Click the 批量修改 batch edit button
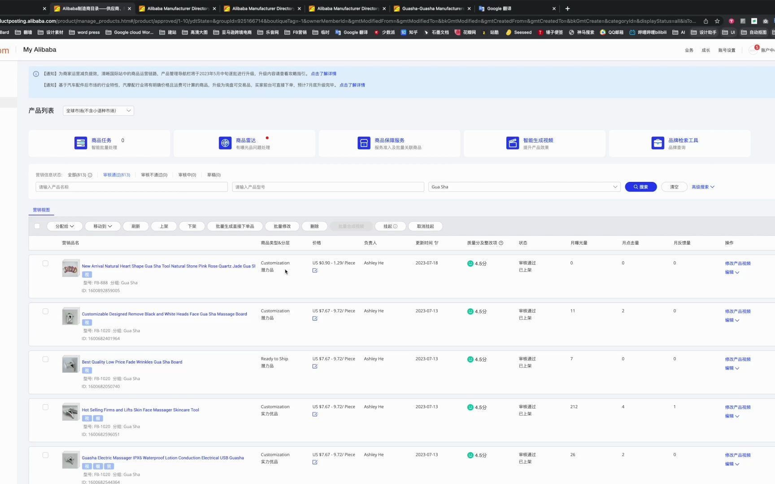775x484 pixels. point(282,226)
